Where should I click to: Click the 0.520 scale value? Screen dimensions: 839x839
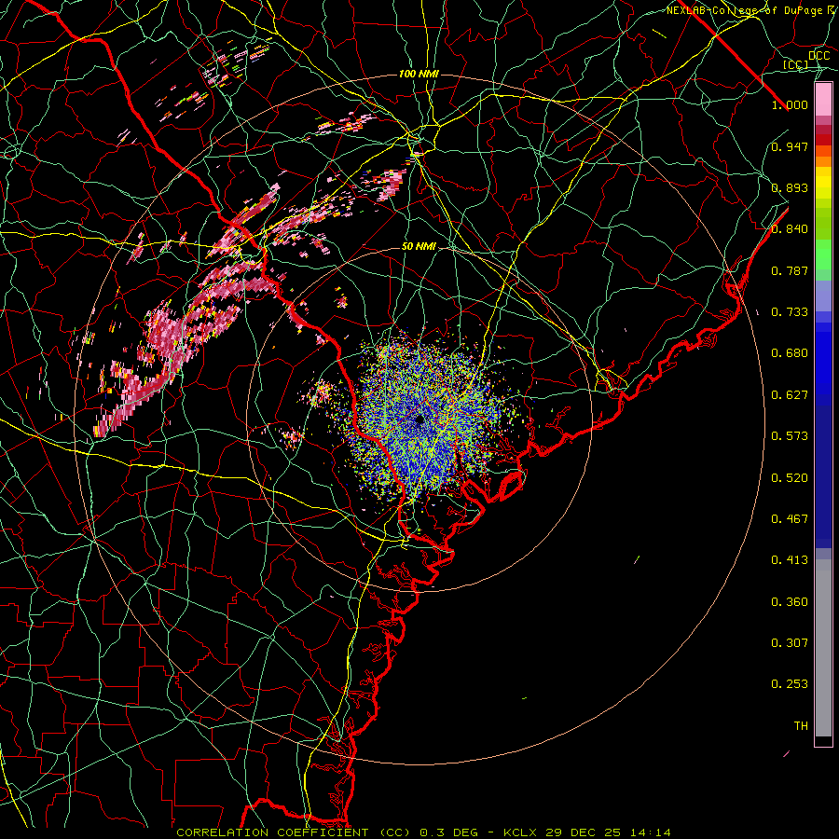(x=790, y=478)
